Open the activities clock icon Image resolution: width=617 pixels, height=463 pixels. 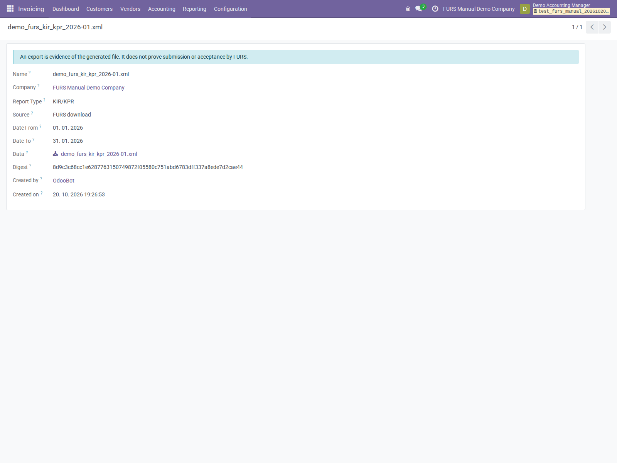tap(435, 8)
